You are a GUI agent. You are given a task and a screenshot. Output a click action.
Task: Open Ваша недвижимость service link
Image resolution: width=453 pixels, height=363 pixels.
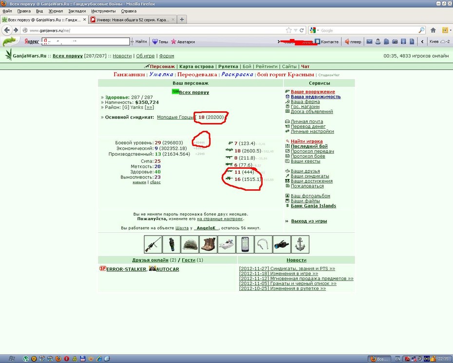[316, 97]
